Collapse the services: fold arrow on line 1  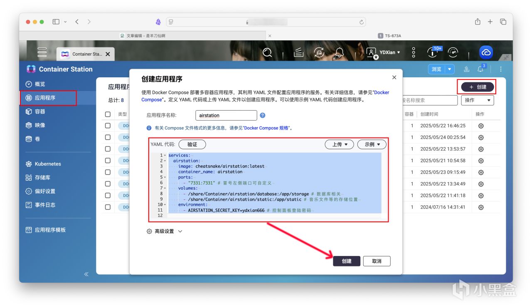point(165,155)
